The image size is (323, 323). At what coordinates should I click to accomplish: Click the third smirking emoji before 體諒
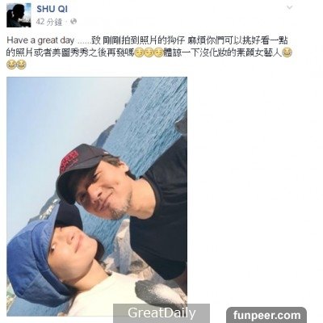pos(159,52)
